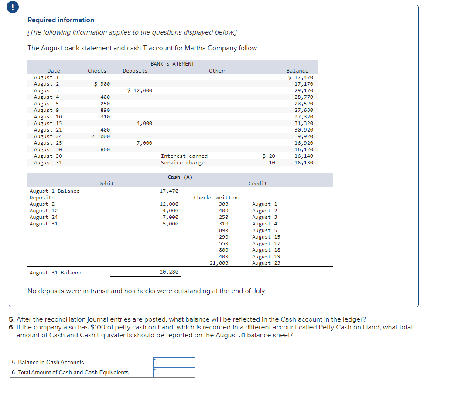Image resolution: width=451 pixels, height=395 pixels.
Task: Click the Balance in Cash Accounts answer field
Action: (x=174, y=362)
